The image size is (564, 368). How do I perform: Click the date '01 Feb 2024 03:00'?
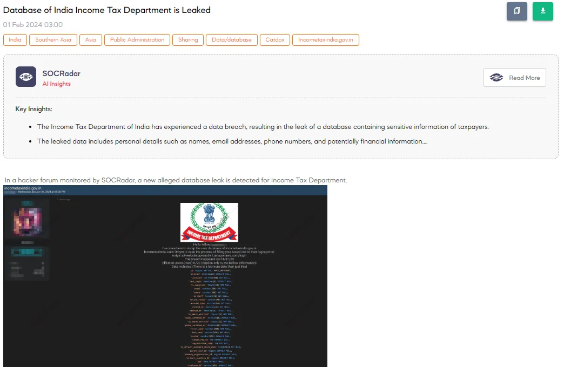(33, 25)
